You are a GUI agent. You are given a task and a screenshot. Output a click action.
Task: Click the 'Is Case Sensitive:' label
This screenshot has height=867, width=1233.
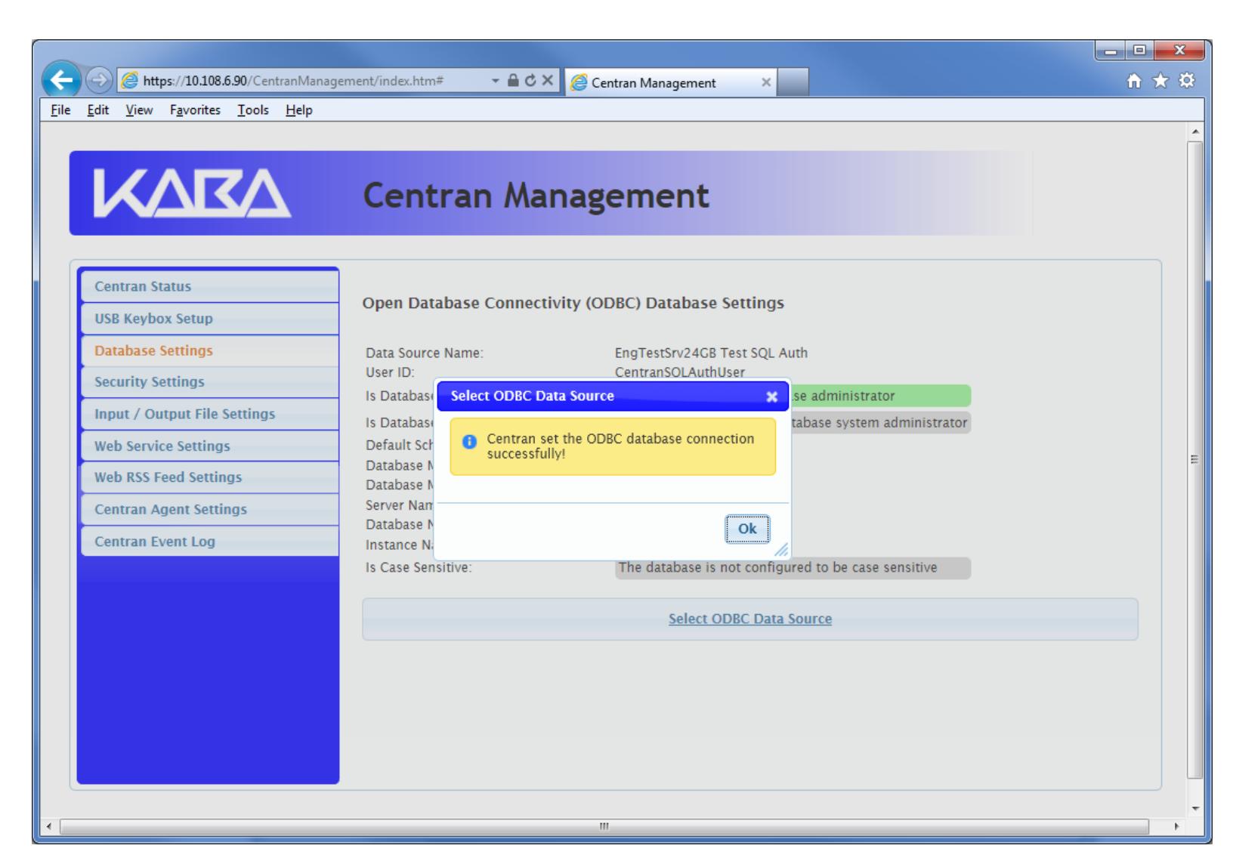coord(419,568)
